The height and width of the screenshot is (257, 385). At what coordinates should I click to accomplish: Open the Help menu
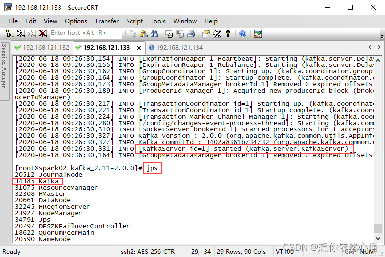(x=211, y=21)
